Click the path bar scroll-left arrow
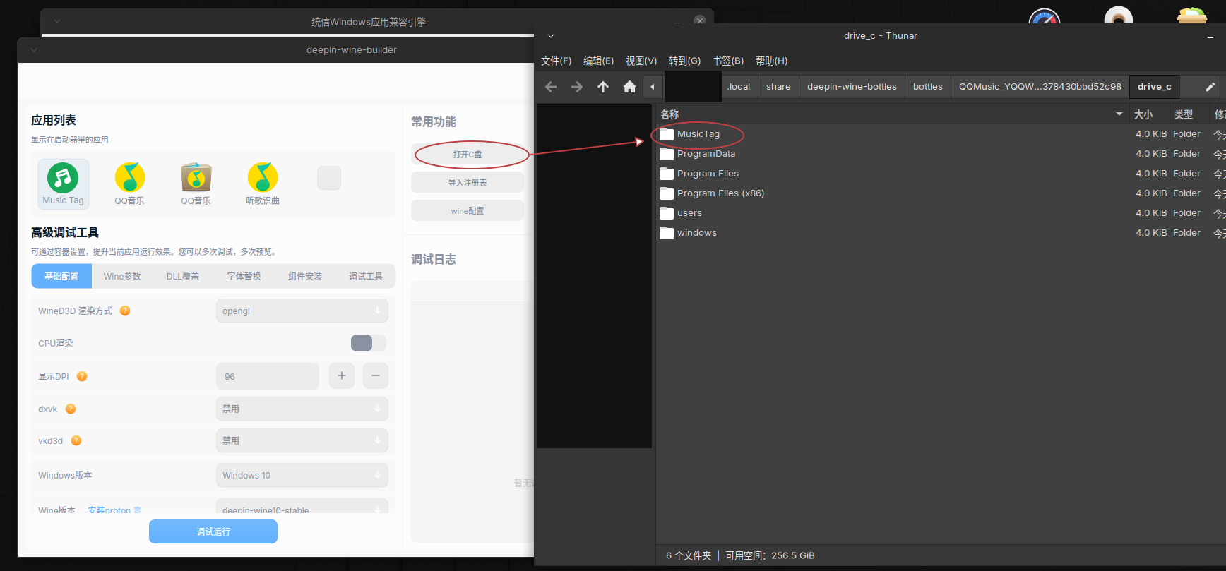 pos(653,87)
